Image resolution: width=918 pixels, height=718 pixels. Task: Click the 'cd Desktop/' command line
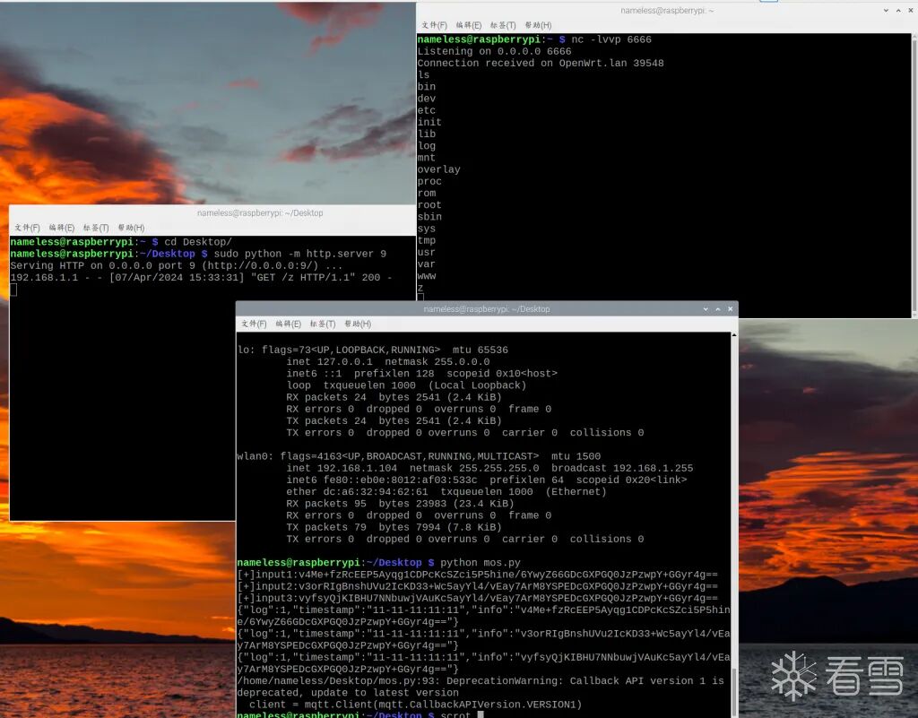(121, 242)
